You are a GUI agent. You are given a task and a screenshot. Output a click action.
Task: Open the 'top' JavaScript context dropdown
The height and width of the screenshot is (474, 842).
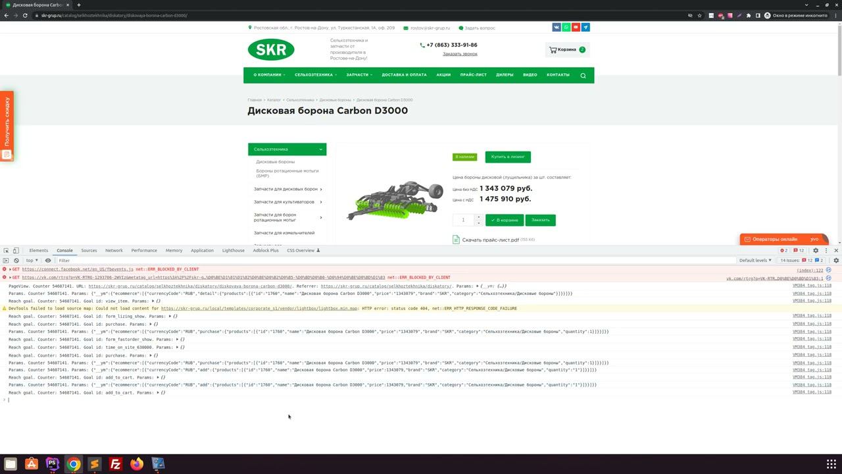tap(32, 260)
